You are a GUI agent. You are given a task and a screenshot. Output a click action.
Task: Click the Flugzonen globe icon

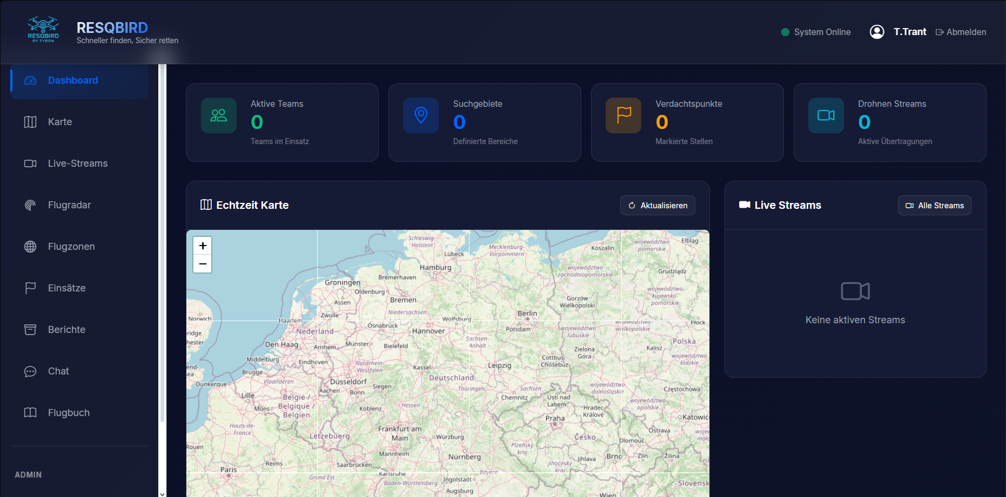click(x=30, y=246)
